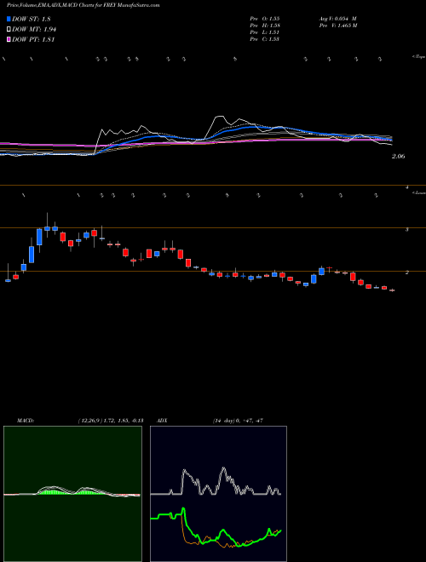Click the '<Tops' marker label
Viewport: 426px width, 562px height.
(x=419, y=57)
